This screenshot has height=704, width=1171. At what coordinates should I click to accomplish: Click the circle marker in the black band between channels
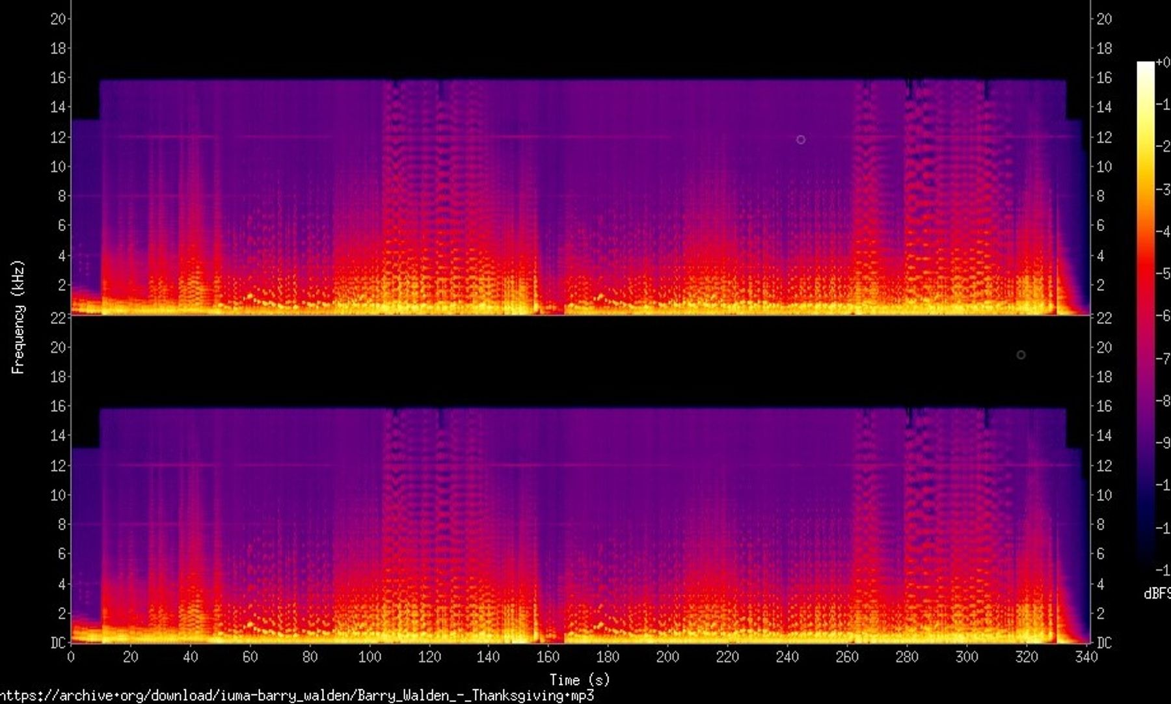[1021, 355]
